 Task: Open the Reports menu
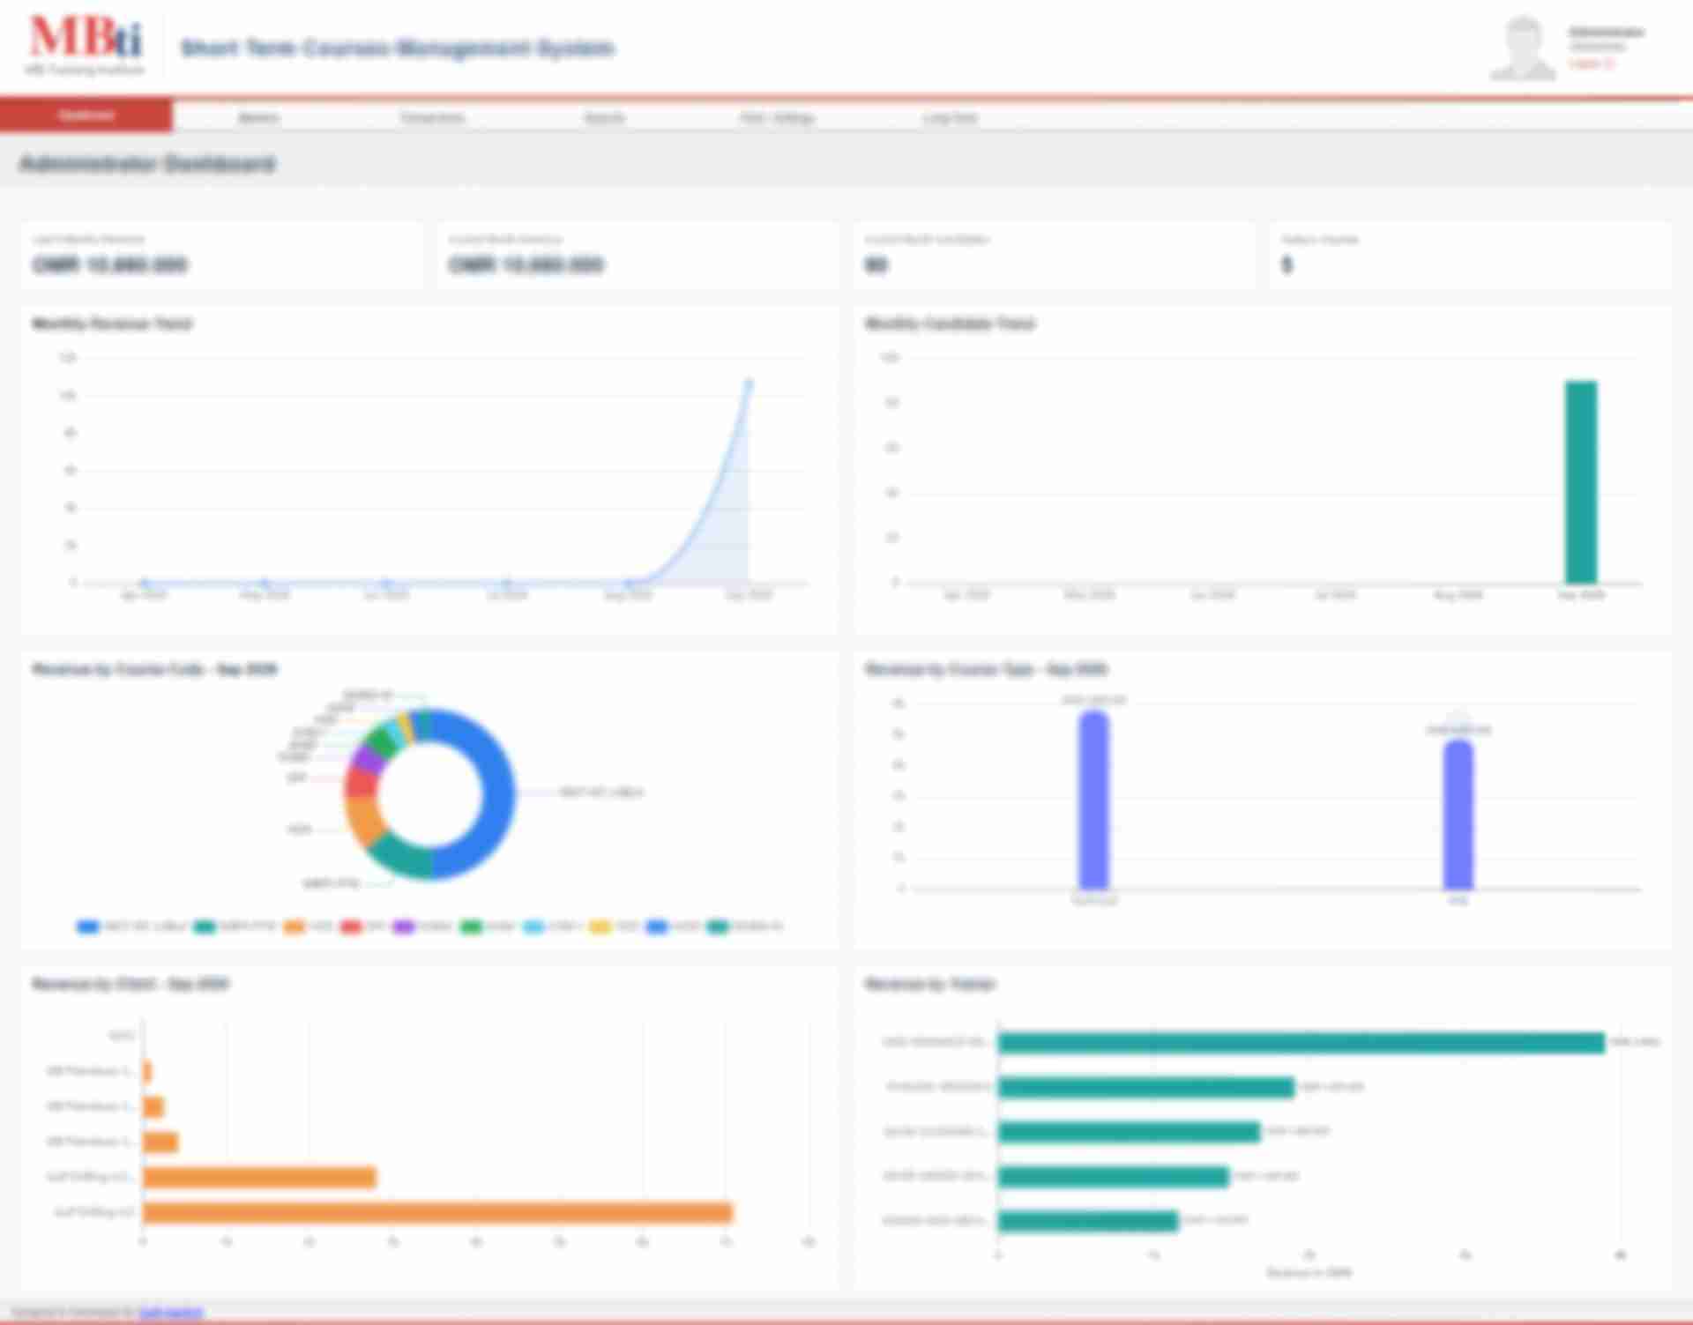click(604, 117)
